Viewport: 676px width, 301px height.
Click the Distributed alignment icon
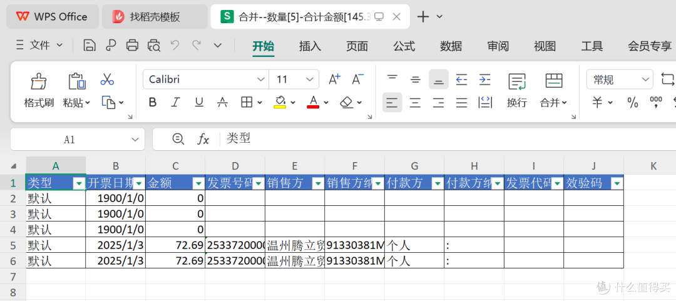click(486, 102)
